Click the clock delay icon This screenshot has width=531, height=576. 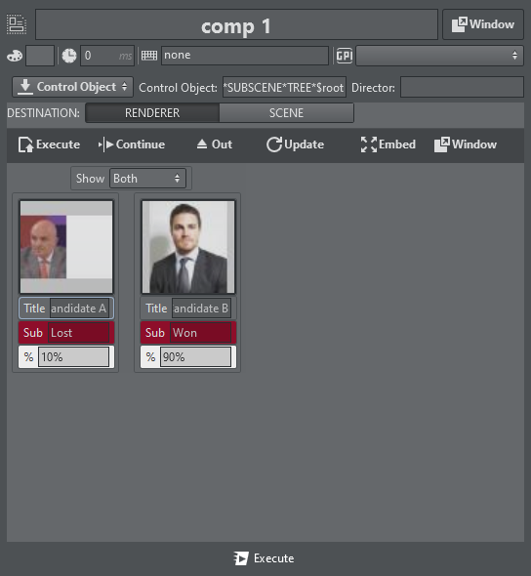tap(69, 56)
